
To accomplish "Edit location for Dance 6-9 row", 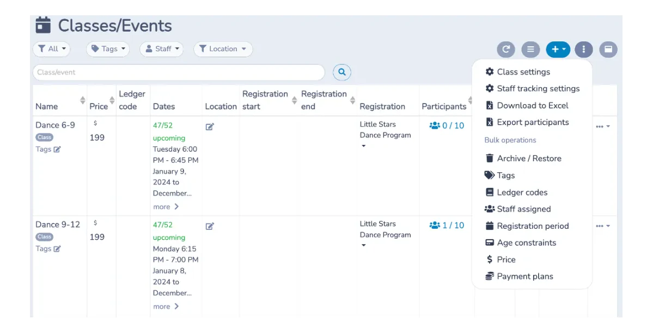I will click(x=210, y=126).
